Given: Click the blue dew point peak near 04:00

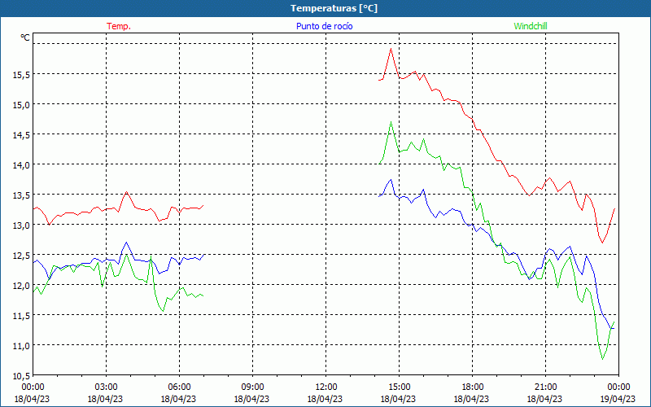Looking at the screenshot, I should click(127, 242).
